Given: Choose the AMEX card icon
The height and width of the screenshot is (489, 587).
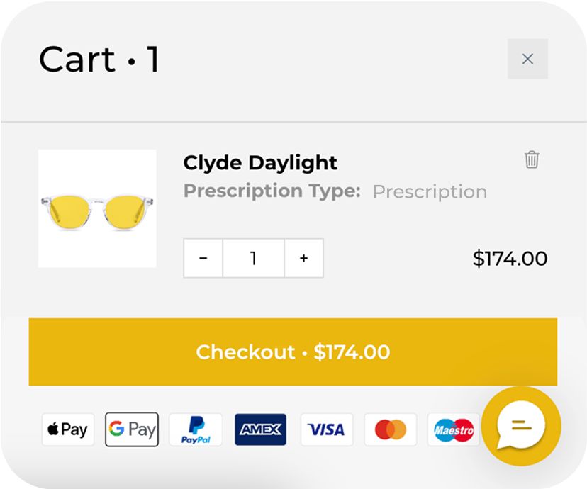Looking at the screenshot, I should pos(261,429).
